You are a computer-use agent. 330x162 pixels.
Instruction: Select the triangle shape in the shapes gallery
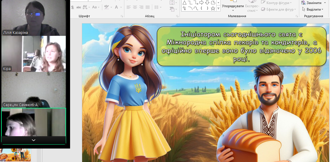184,3
